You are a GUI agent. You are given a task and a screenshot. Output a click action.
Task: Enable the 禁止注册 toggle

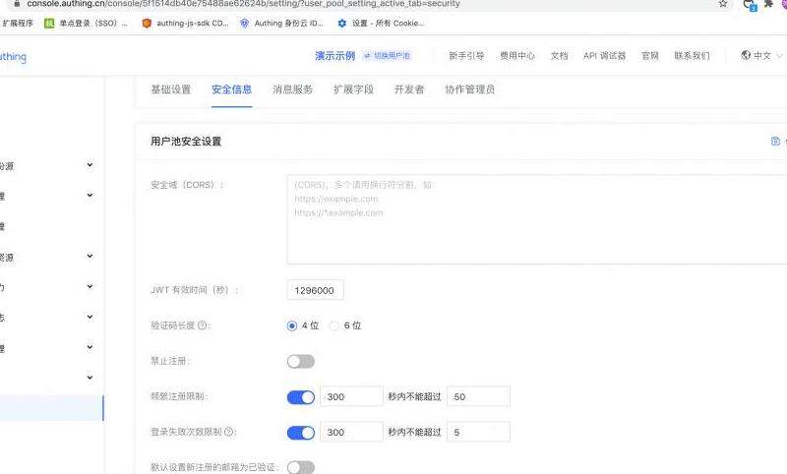[x=301, y=362]
